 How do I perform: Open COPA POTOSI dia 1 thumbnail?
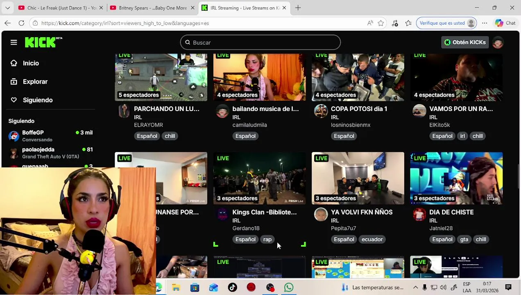(x=358, y=77)
